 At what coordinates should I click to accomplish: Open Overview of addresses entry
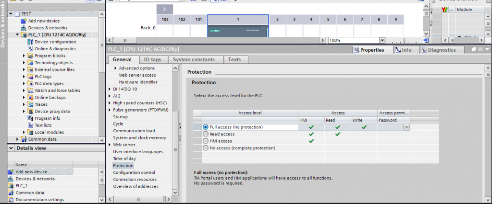[x=136, y=186]
